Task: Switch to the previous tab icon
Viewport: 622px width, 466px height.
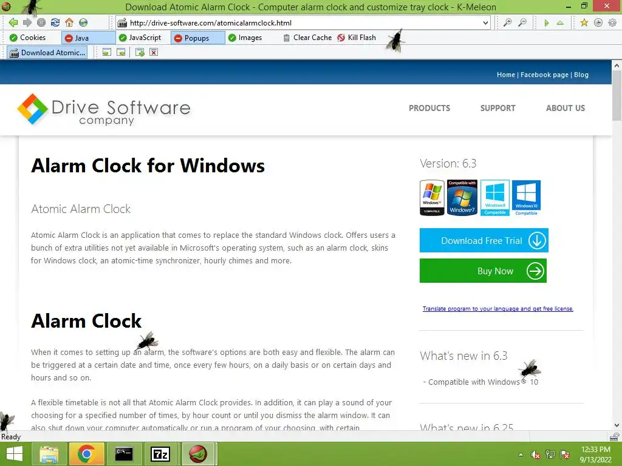Action: point(107,52)
